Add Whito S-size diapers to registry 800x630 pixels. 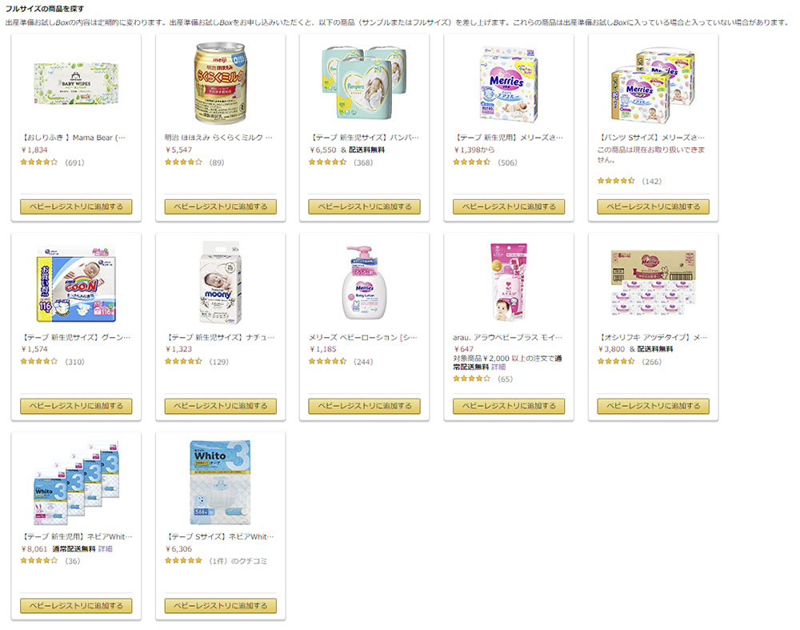[221, 605]
